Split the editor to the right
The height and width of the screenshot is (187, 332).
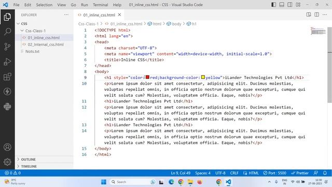[x=317, y=15]
